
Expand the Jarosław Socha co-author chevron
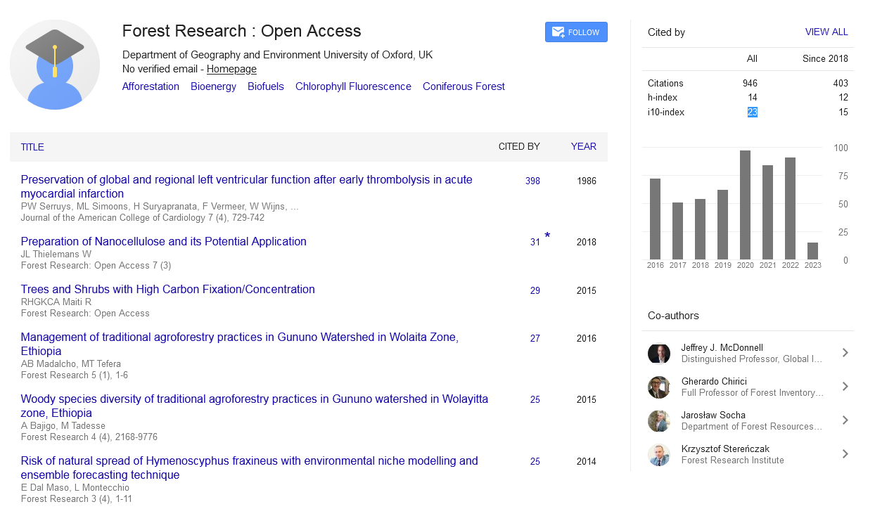click(x=845, y=420)
